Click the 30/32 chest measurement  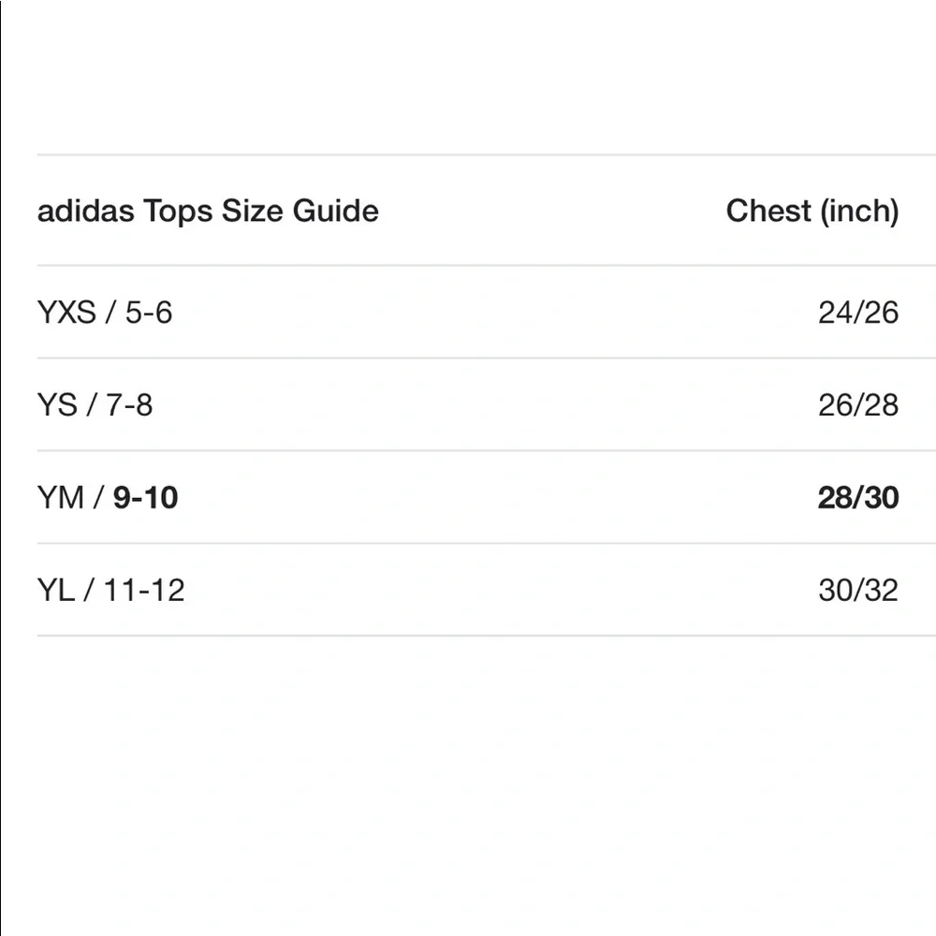(857, 590)
